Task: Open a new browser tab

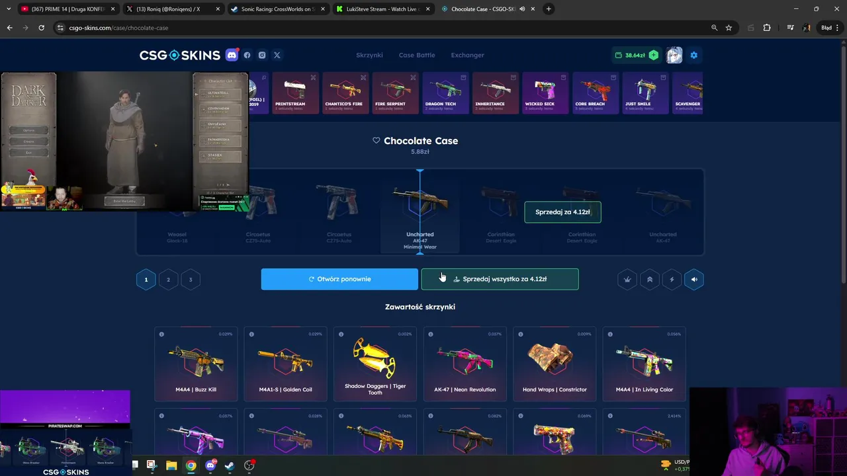Action: (x=549, y=9)
